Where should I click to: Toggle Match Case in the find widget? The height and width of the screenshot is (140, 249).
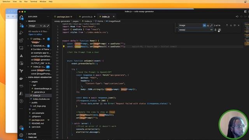coord(204,25)
